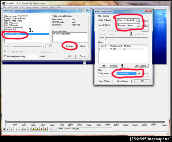Viewport: 172px width, 142px height.
Task: Close the Select video compression dialog
Action: click(87, 10)
